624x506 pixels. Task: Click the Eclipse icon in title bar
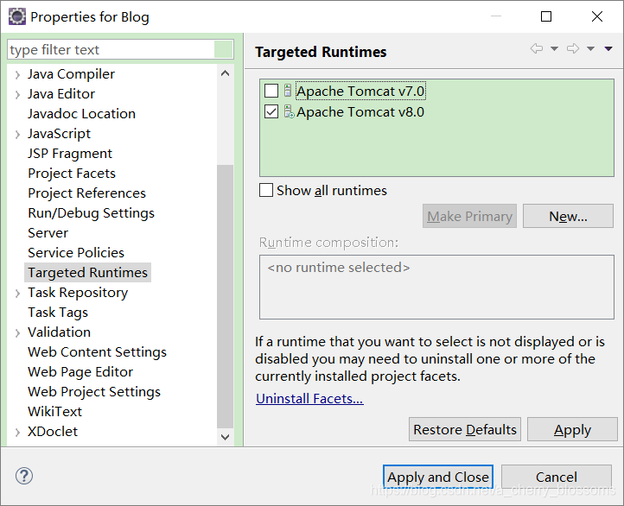17,16
